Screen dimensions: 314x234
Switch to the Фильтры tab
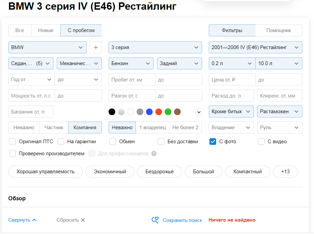(232, 30)
